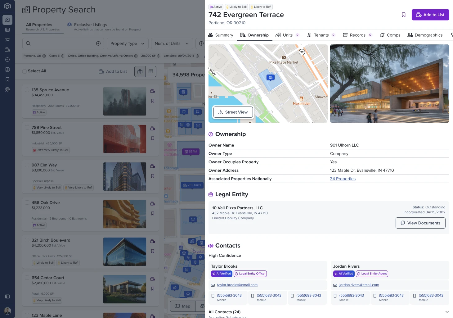Expand the All Contacts accordion chevron

point(447,312)
